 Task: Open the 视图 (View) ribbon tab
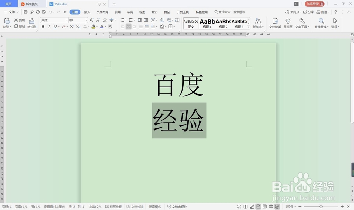pyautogui.click(x=142, y=12)
